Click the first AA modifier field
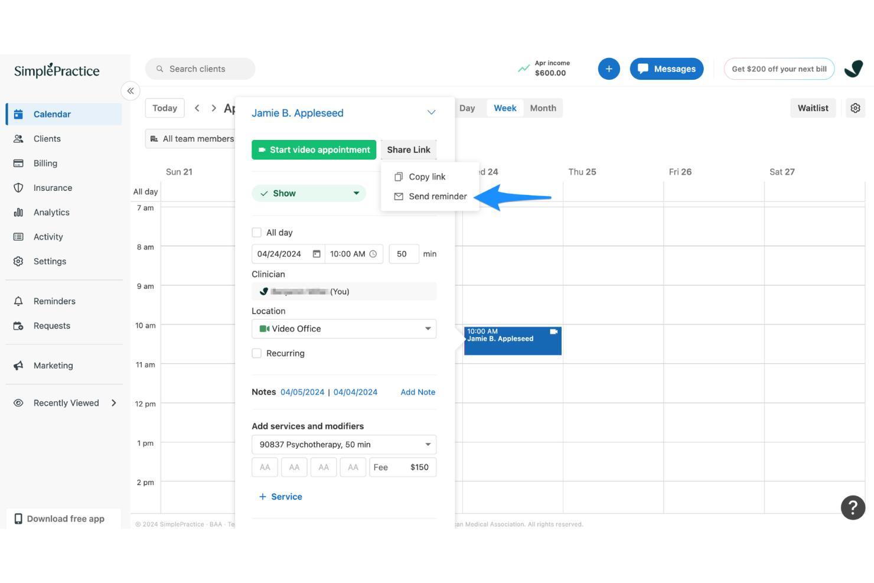The image size is (874, 583). click(x=265, y=467)
